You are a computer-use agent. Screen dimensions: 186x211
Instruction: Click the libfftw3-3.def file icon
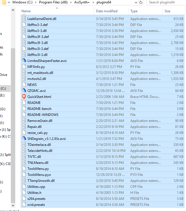click(x=24, y=25)
